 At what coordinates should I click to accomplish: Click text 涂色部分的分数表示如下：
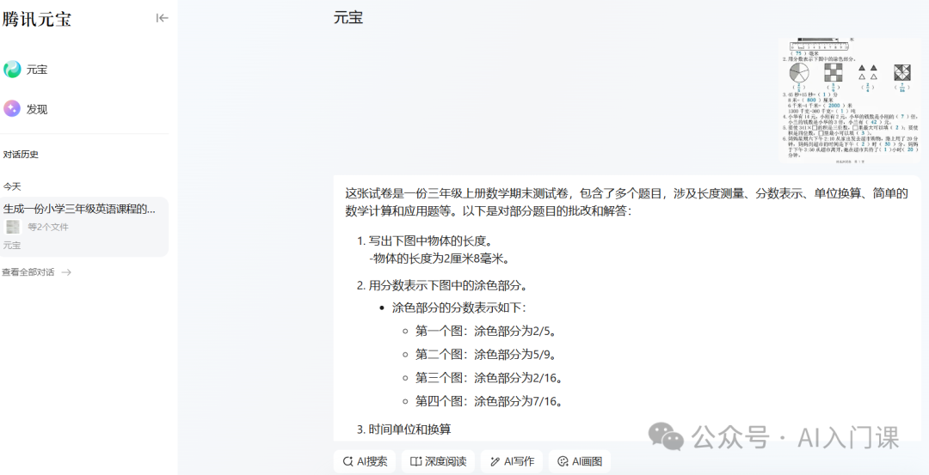coord(458,308)
